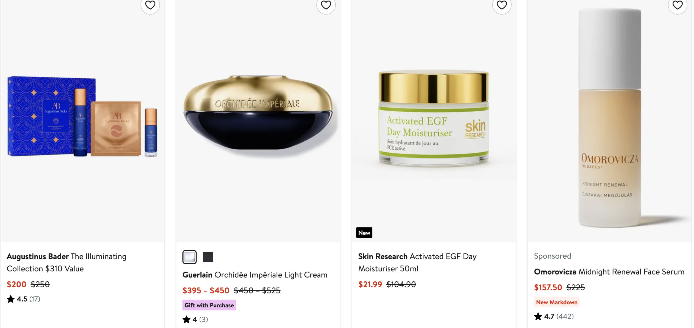Click the New badge on Skin Research product
Viewport: 694px width, 328px height.
pyautogui.click(x=364, y=233)
